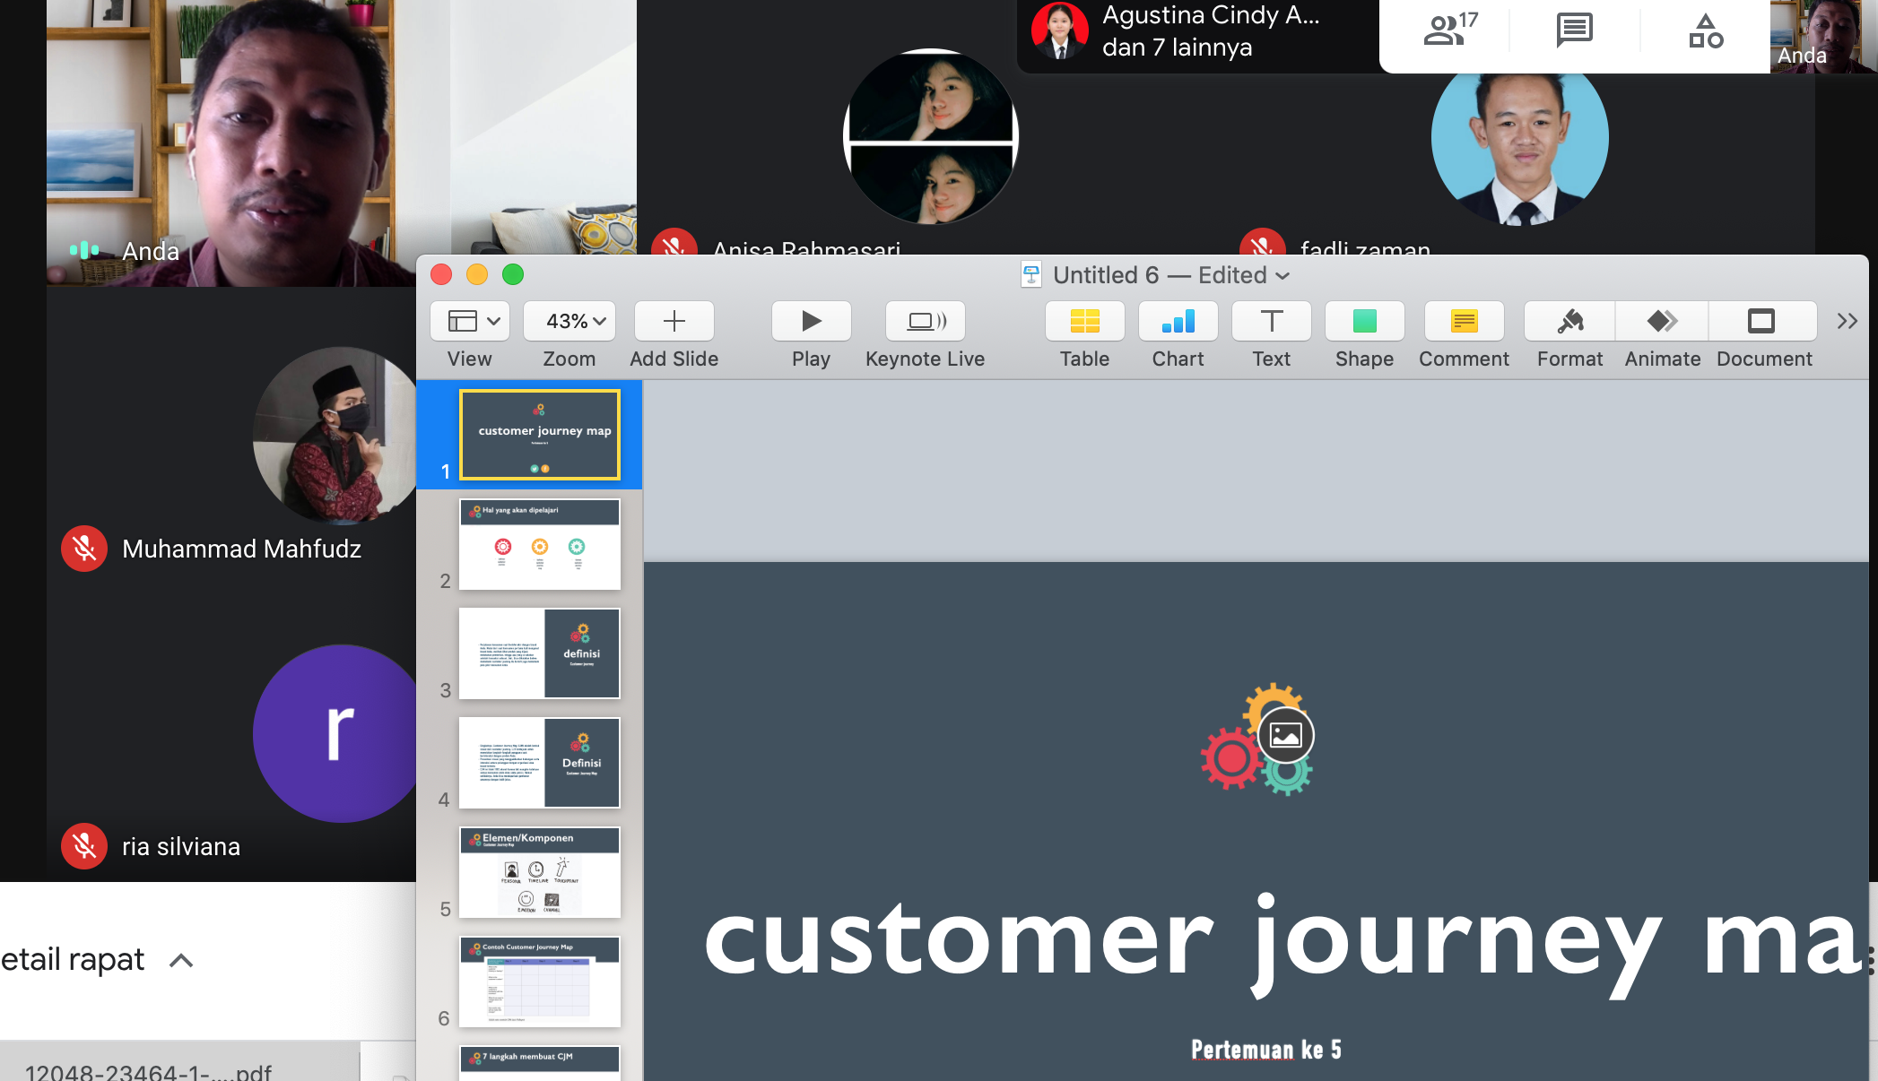
Task: Select slide 6 Contoh Customer Journey Map
Action: 540,982
